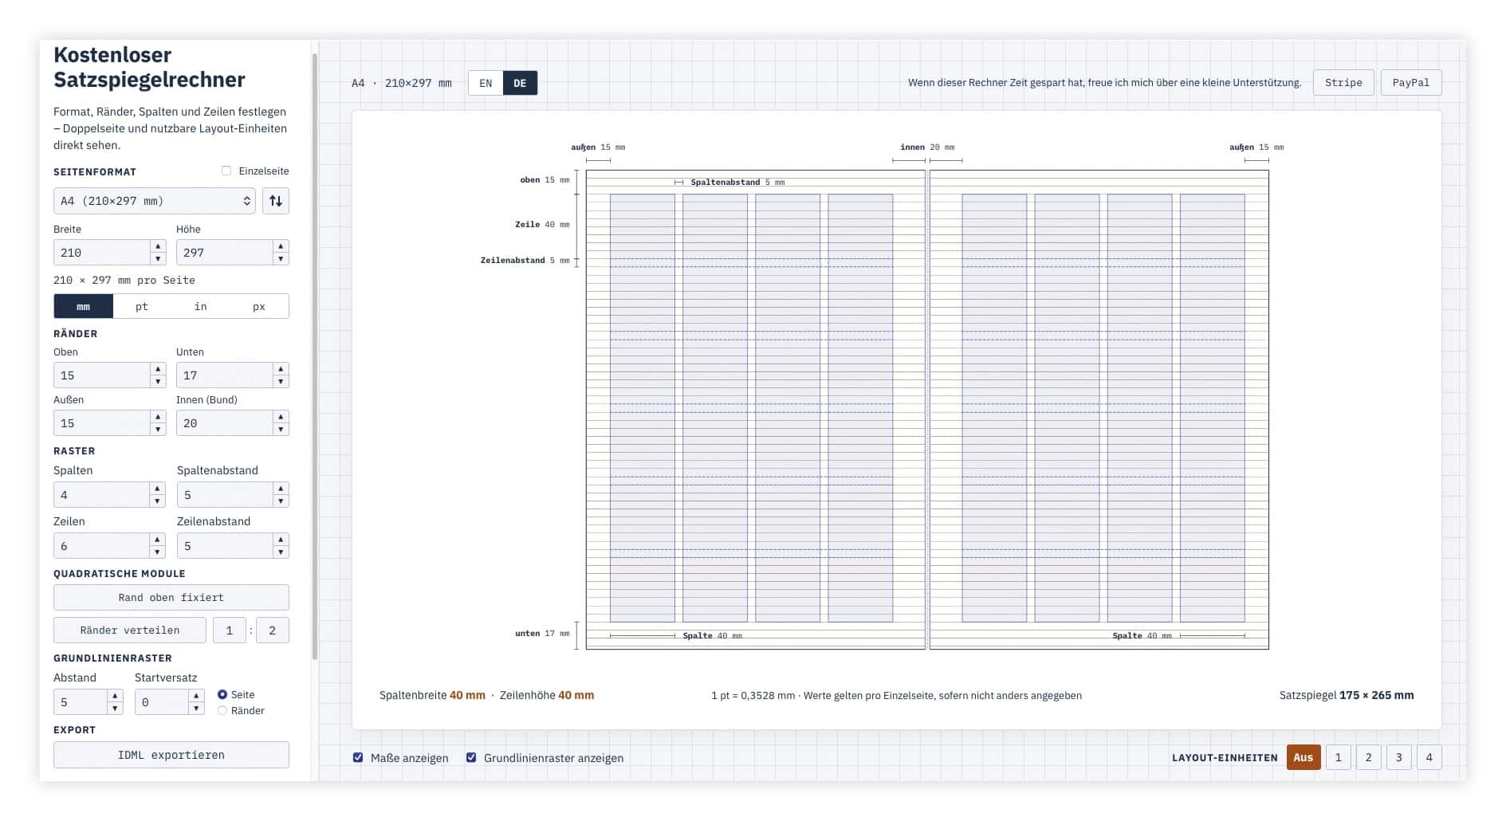Screen dimensions: 1506x821
Task: Edit the Breite input field
Action: (102, 253)
